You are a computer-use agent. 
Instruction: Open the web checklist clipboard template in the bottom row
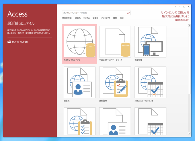pyautogui.click(x=80, y=121)
